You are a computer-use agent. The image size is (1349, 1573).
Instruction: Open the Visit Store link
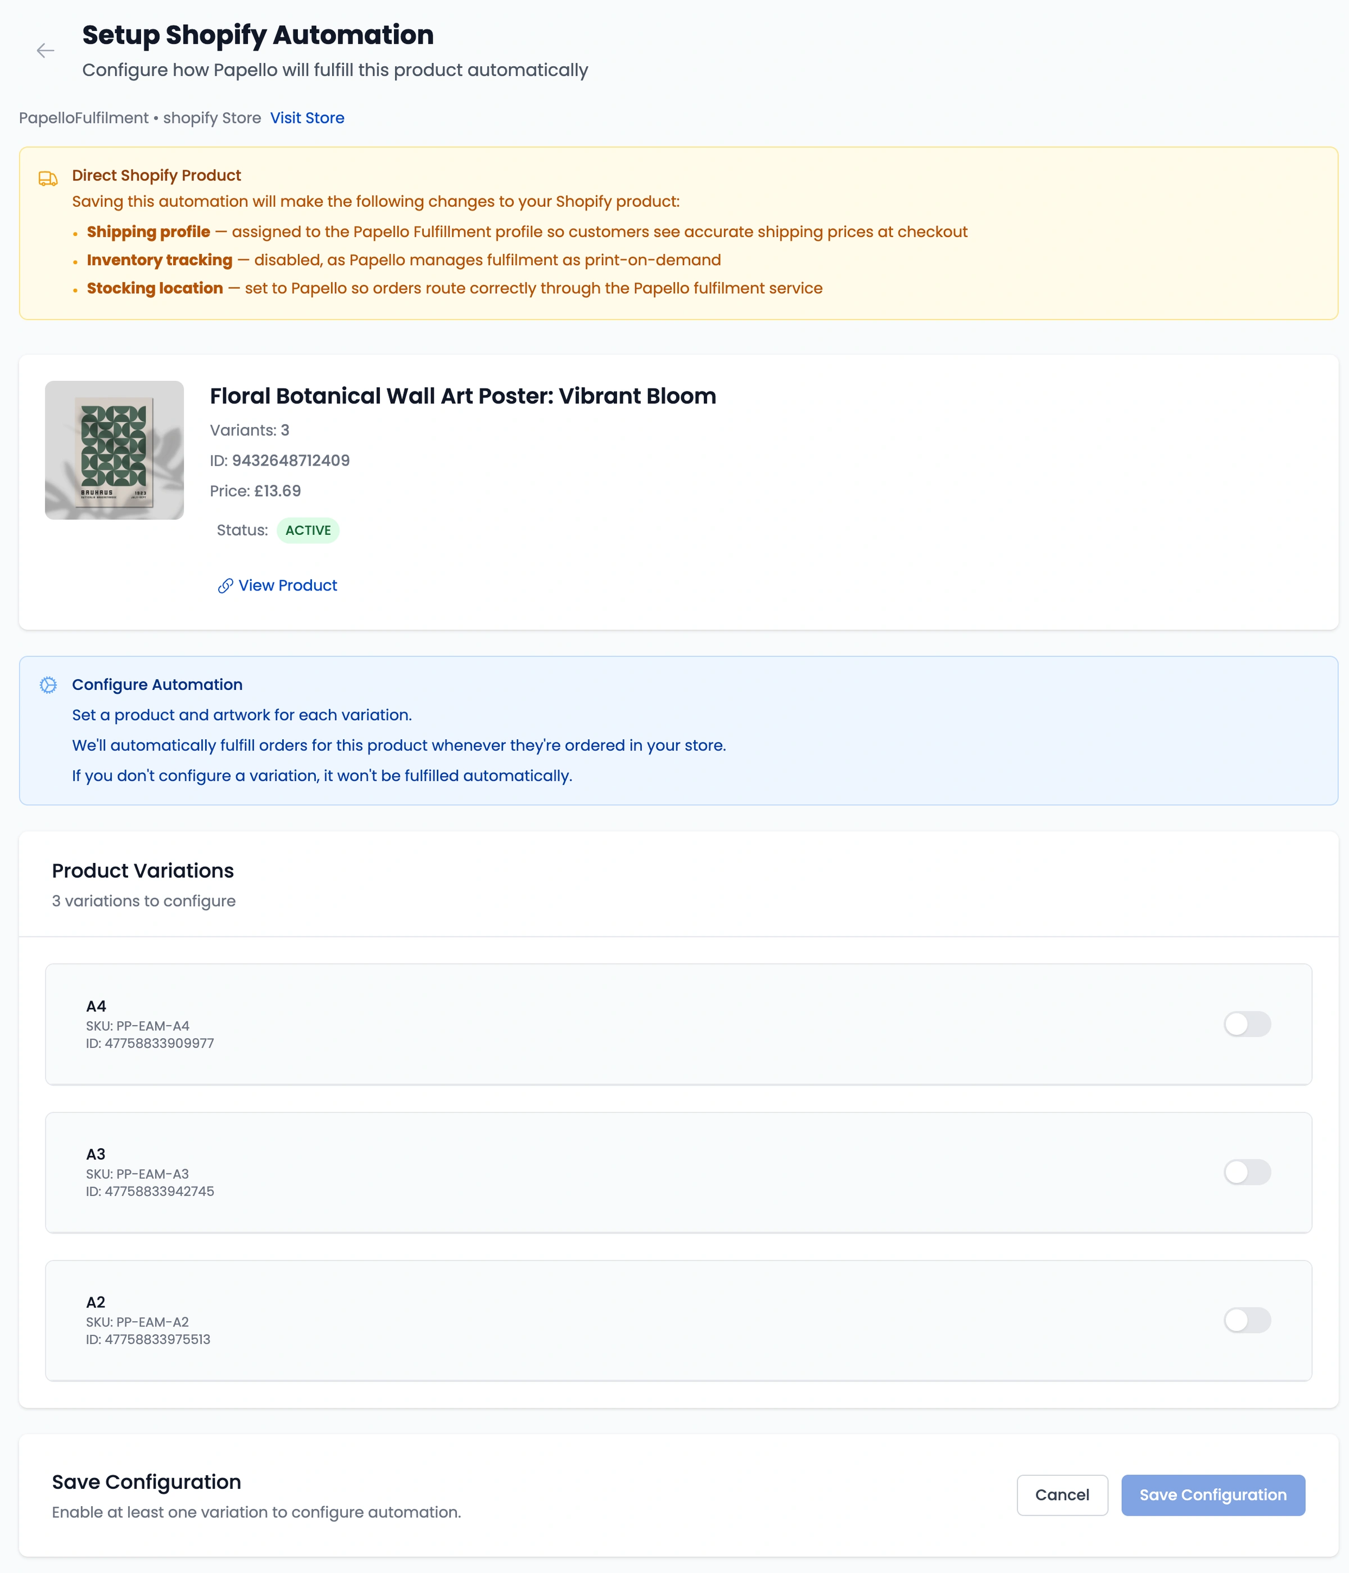307,117
